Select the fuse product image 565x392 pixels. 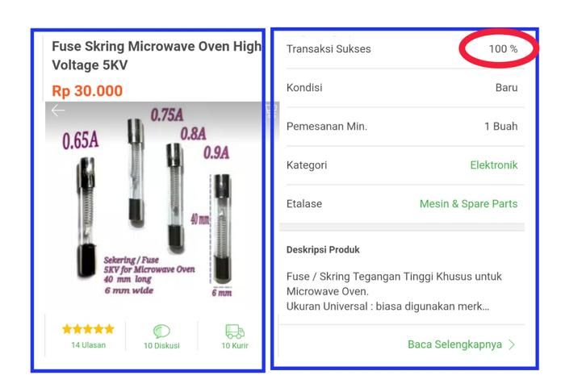[x=155, y=207]
